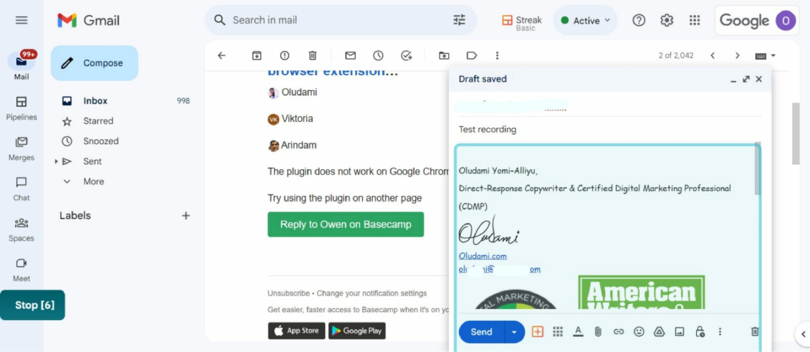This screenshot has height=352, width=810.
Task: Expand the More labels section
Action: (x=93, y=181)
